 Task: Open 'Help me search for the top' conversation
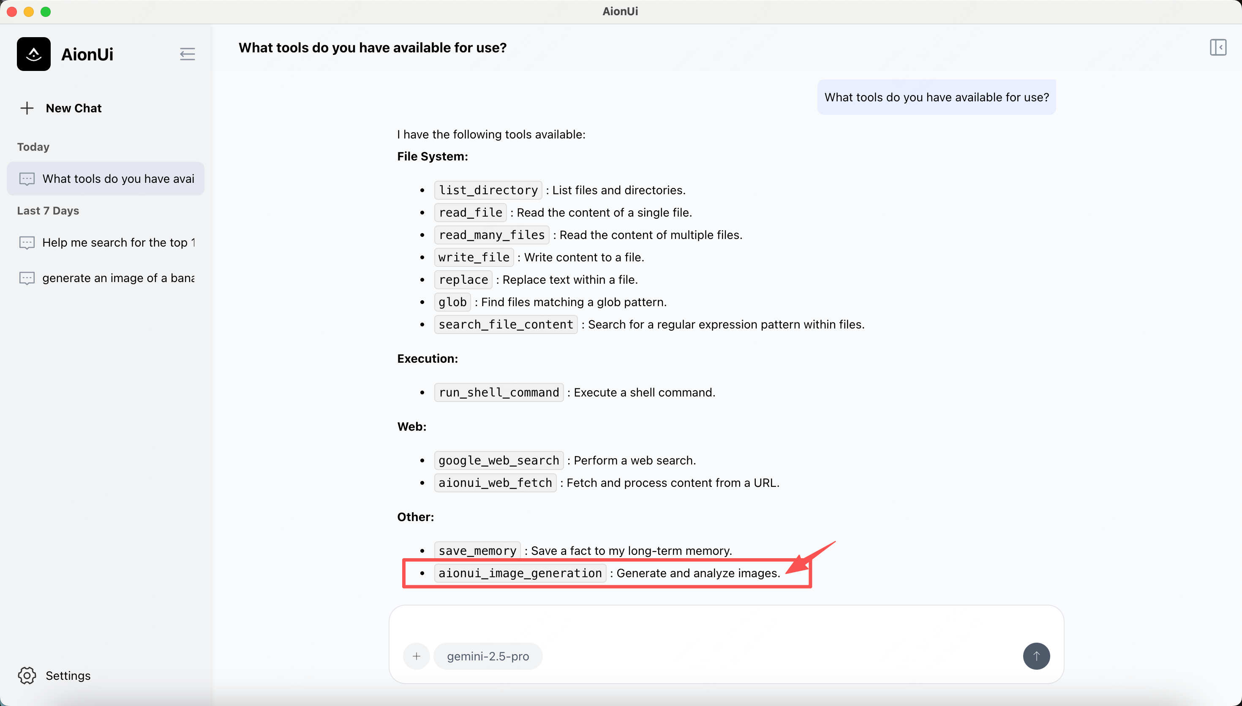[x=106, y=242]
